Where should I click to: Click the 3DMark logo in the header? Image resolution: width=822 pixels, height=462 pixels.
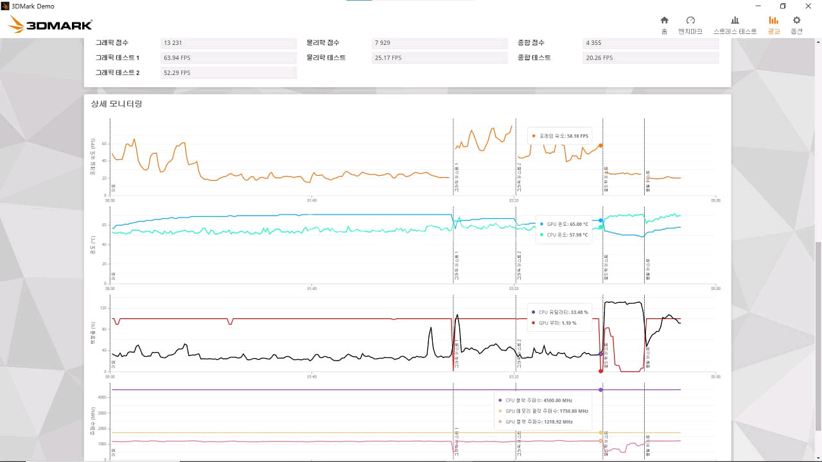pos(51,25)
